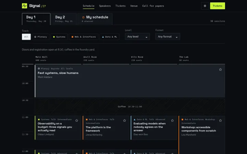Select the Day 1 tab
This screenshot has height=154, width=247.
coord(36,19)
